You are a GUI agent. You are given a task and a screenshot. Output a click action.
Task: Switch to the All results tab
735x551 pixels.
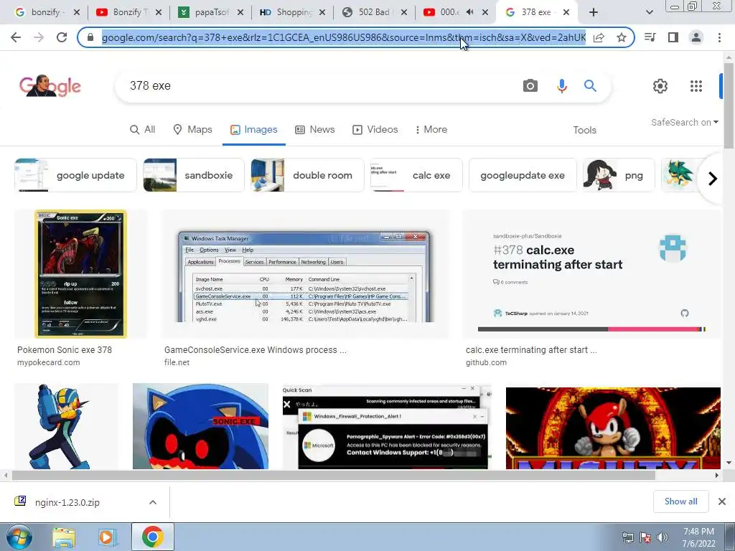click(143, 129)
